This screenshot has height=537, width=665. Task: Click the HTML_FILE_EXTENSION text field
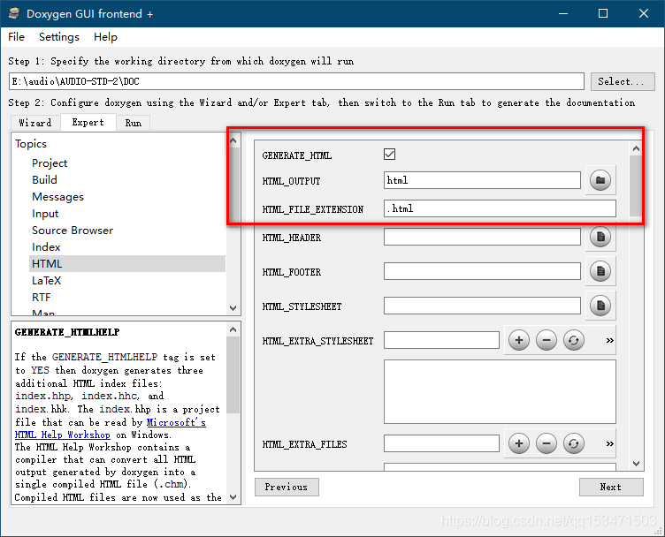[500, 208]
